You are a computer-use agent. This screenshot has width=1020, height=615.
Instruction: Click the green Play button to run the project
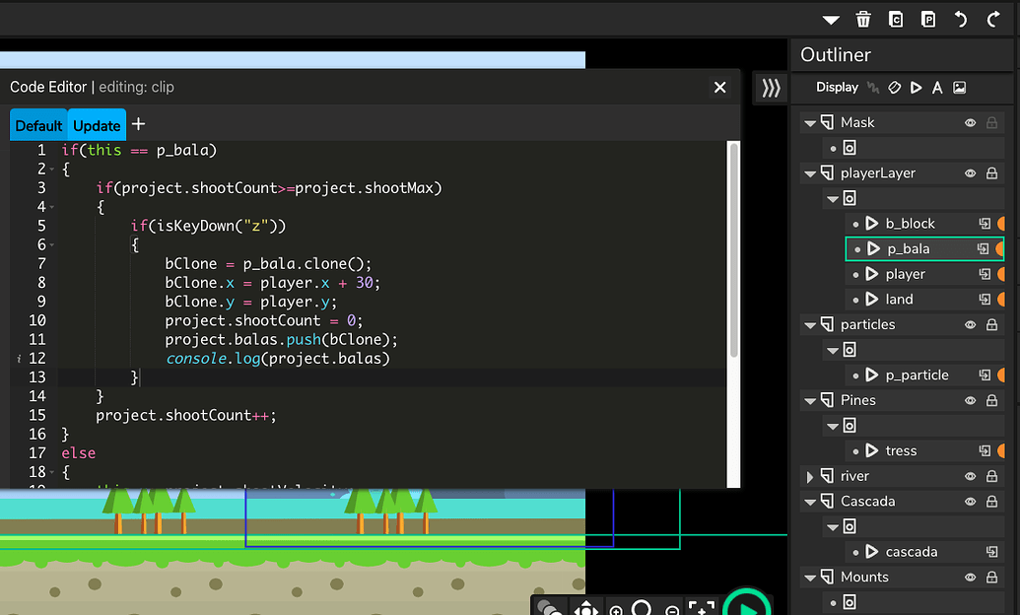click(x=747, y=603)
